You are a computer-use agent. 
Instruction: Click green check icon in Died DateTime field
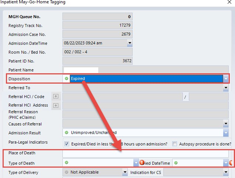(176, 163)
